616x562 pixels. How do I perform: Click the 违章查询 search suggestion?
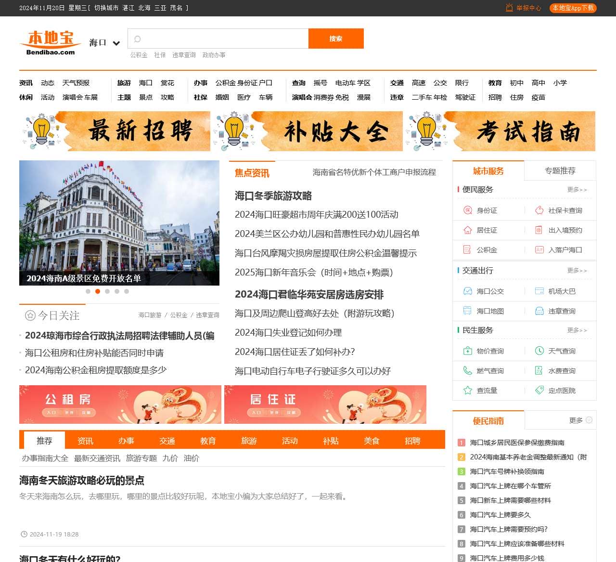(x=184, y=55)
